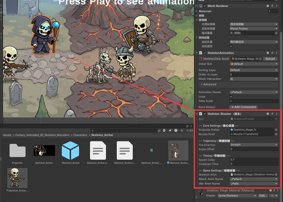The width and height of the screenshot is (283, 202).
Task: Toggle the 动态遮挡 checkbox
Action: coord(231,46)
